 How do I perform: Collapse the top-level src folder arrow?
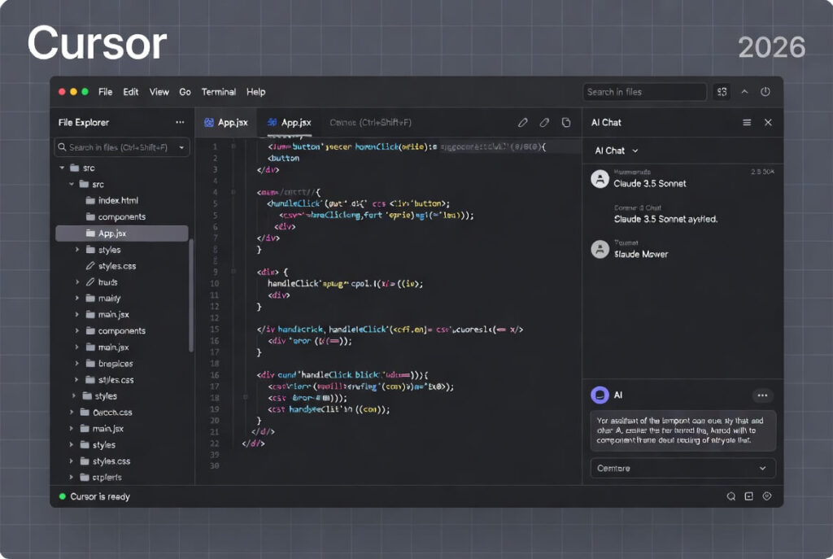coord(62,168)
